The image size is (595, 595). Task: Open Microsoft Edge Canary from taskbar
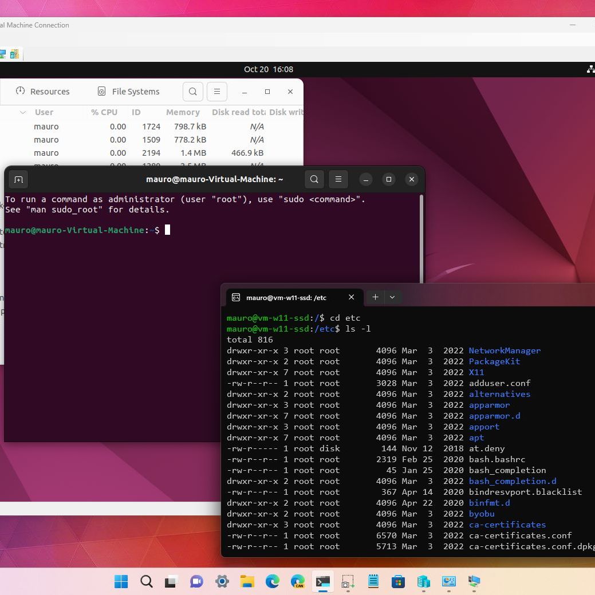[x=298, y=582]
